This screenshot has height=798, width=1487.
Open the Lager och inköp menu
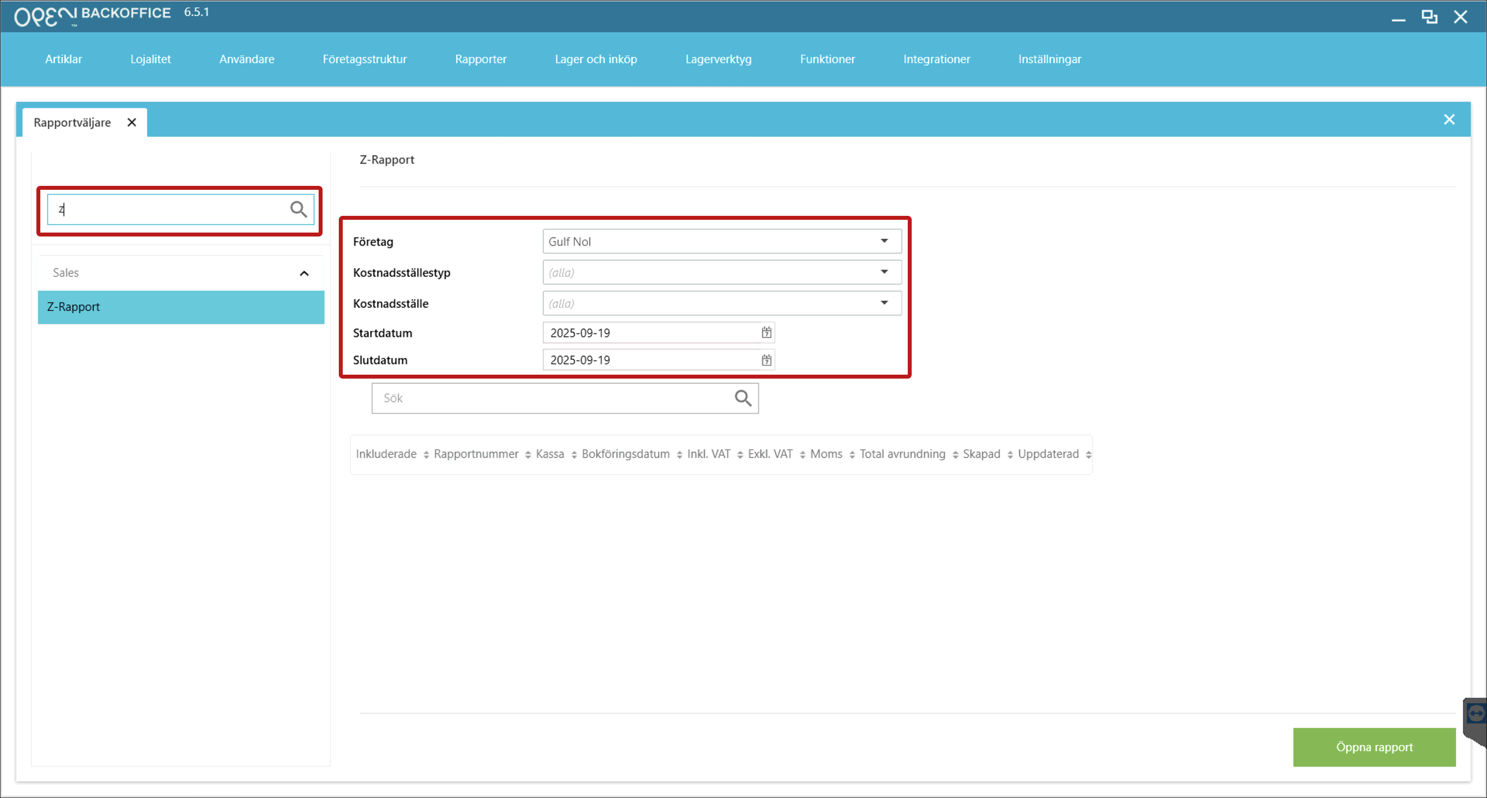(x=595, y=59)
